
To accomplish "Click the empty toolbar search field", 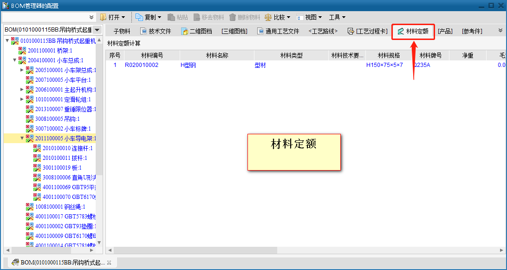I will tap(45, 17).
